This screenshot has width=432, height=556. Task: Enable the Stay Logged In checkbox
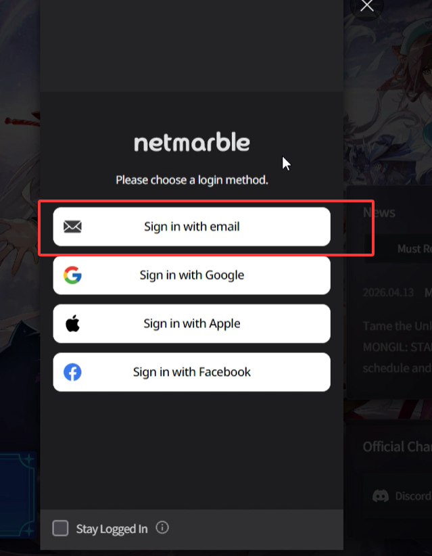[61, 528]
